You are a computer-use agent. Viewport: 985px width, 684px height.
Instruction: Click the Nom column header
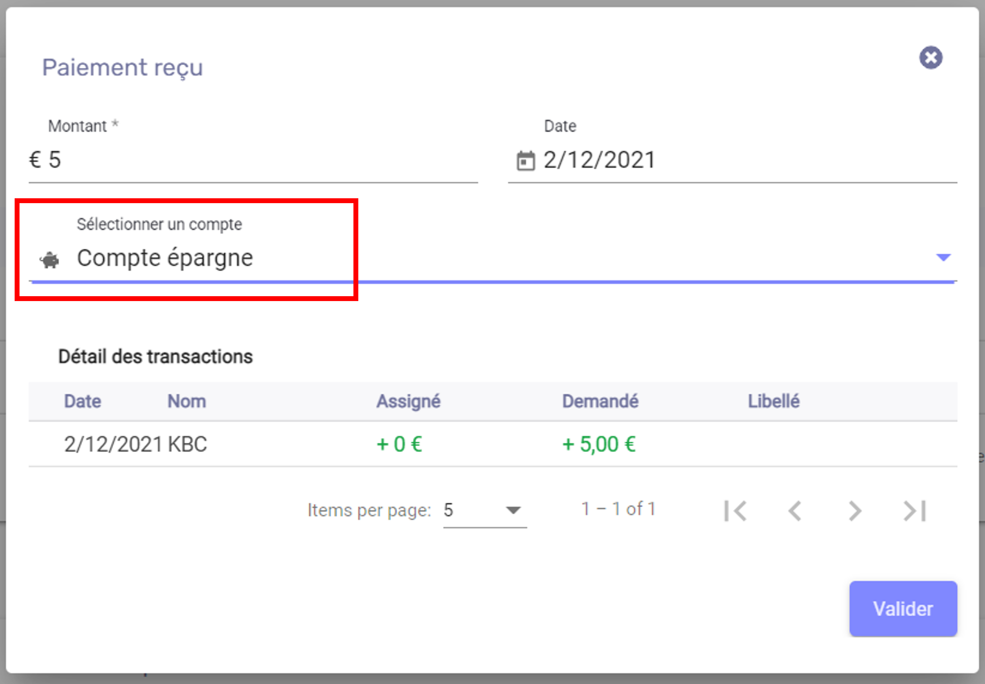(186, 401)
